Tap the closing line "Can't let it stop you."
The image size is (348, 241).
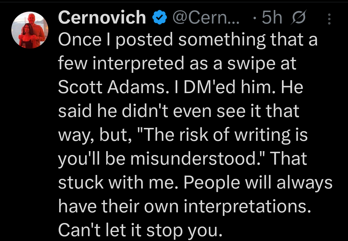click(x=140, y=230)
